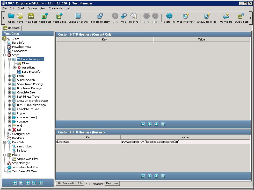This screenshot has width=254, height=190.
Task: Click the Open folder toolbar icon
Action: [x=11, y=16]
